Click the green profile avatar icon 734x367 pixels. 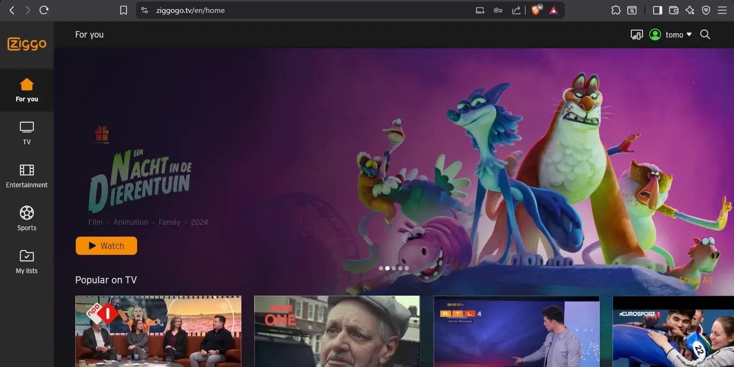(655, 34)
